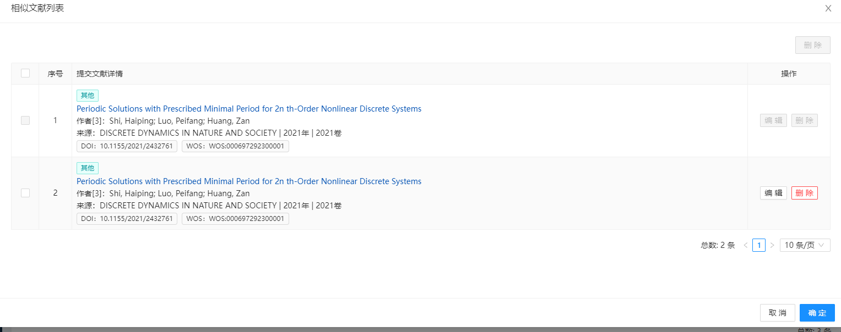This screenshot has width=841, height=332.
Task: Click the WOS tag in row 2
Action: [x=235, y=219]
